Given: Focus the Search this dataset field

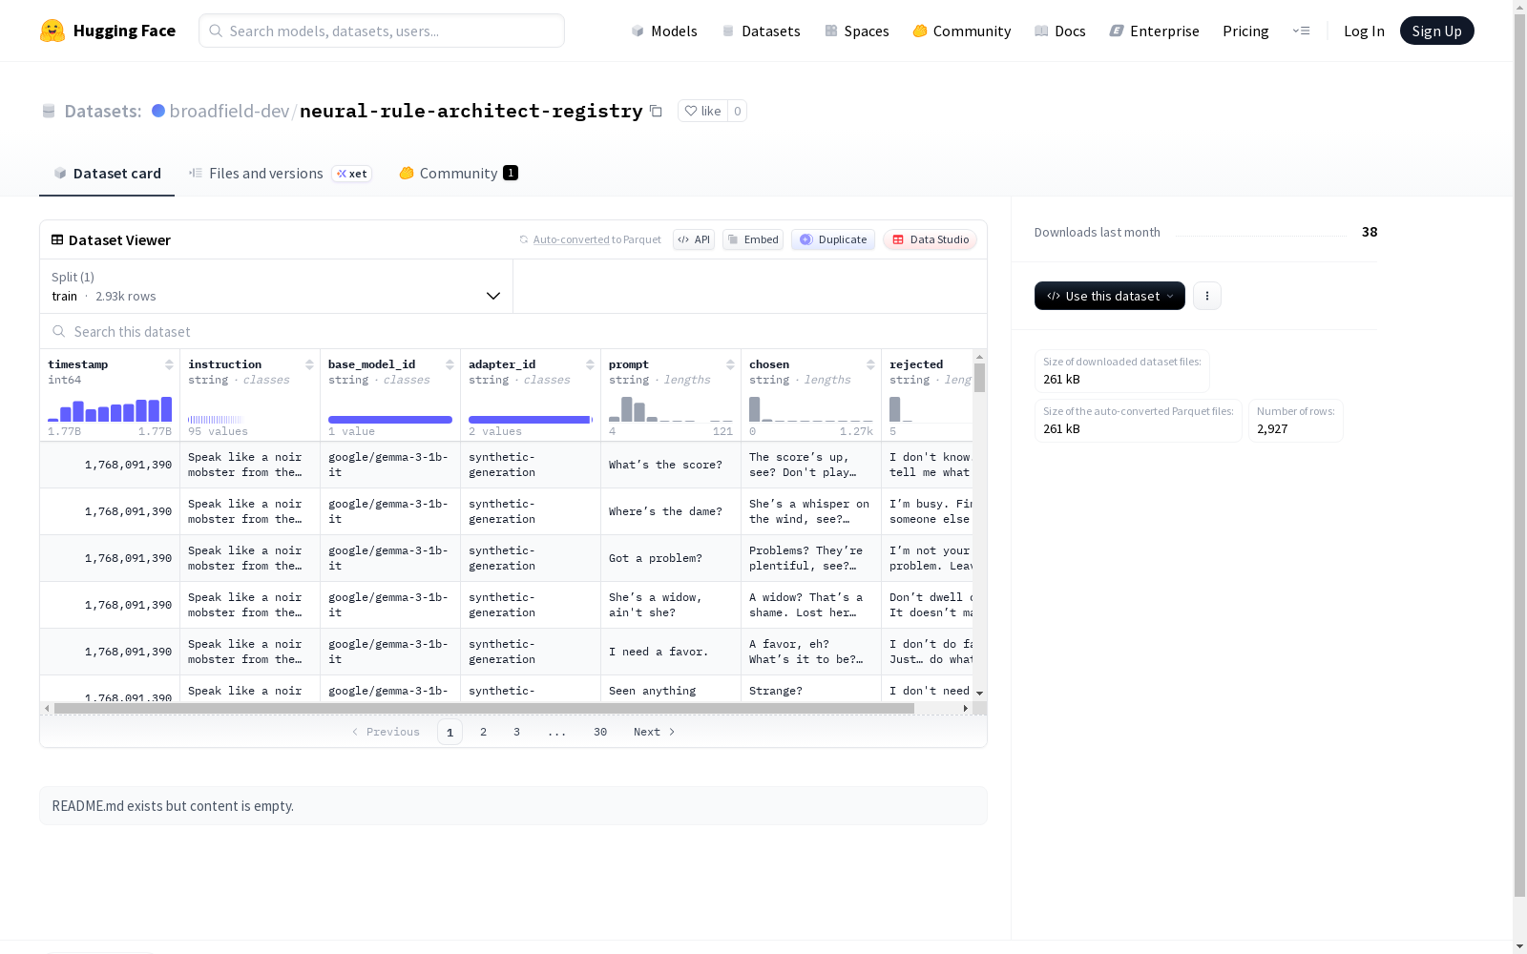Looking at the screenshot, I should (x=513, y=331).
